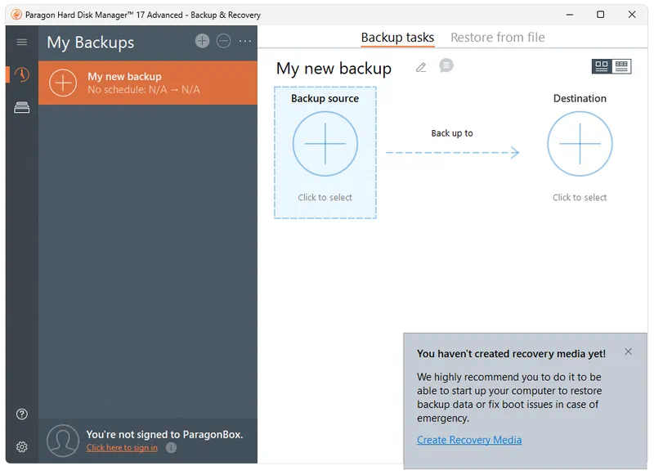
Task: Select the plus icon on My new backup item
Action: (63, 83)
